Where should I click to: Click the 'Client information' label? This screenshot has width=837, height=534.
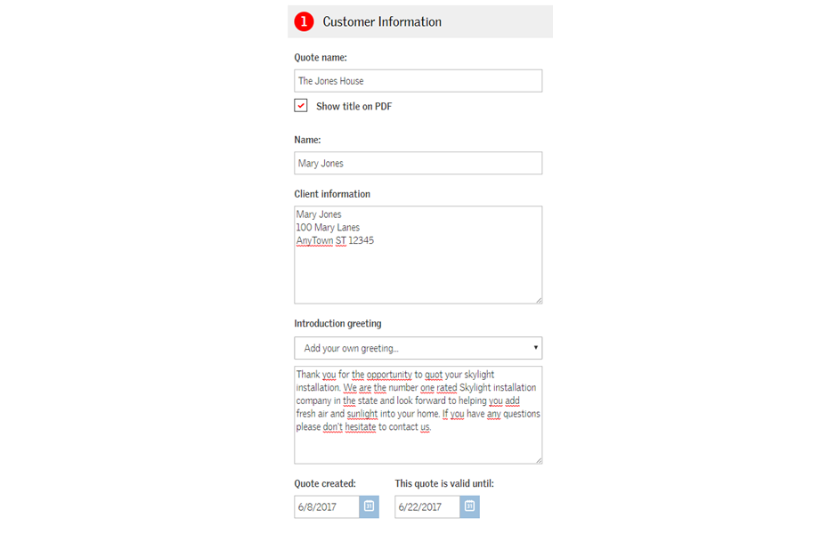pos(332,194)
